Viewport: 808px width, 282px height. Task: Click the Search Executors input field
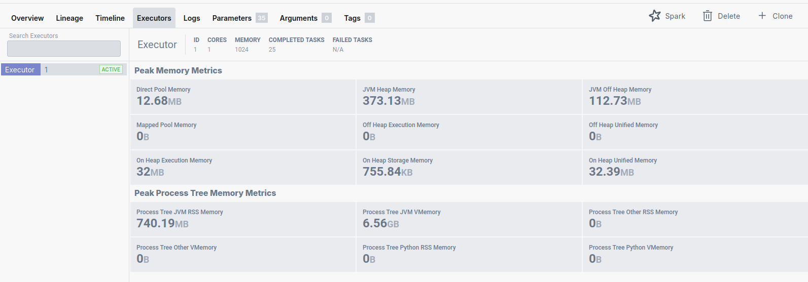coord(64,49)
